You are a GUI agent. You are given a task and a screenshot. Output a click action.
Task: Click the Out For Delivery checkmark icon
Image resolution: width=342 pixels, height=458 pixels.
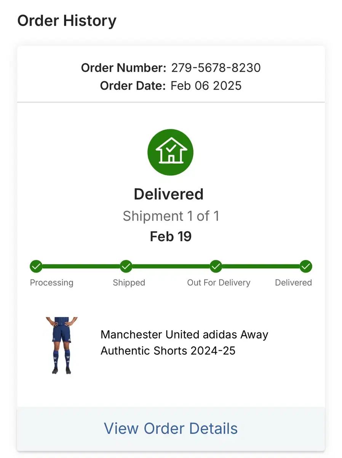coord(216,266)
